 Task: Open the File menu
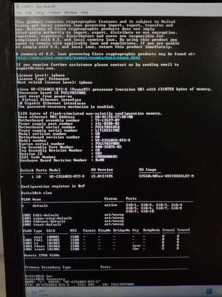tap(19, 12)
